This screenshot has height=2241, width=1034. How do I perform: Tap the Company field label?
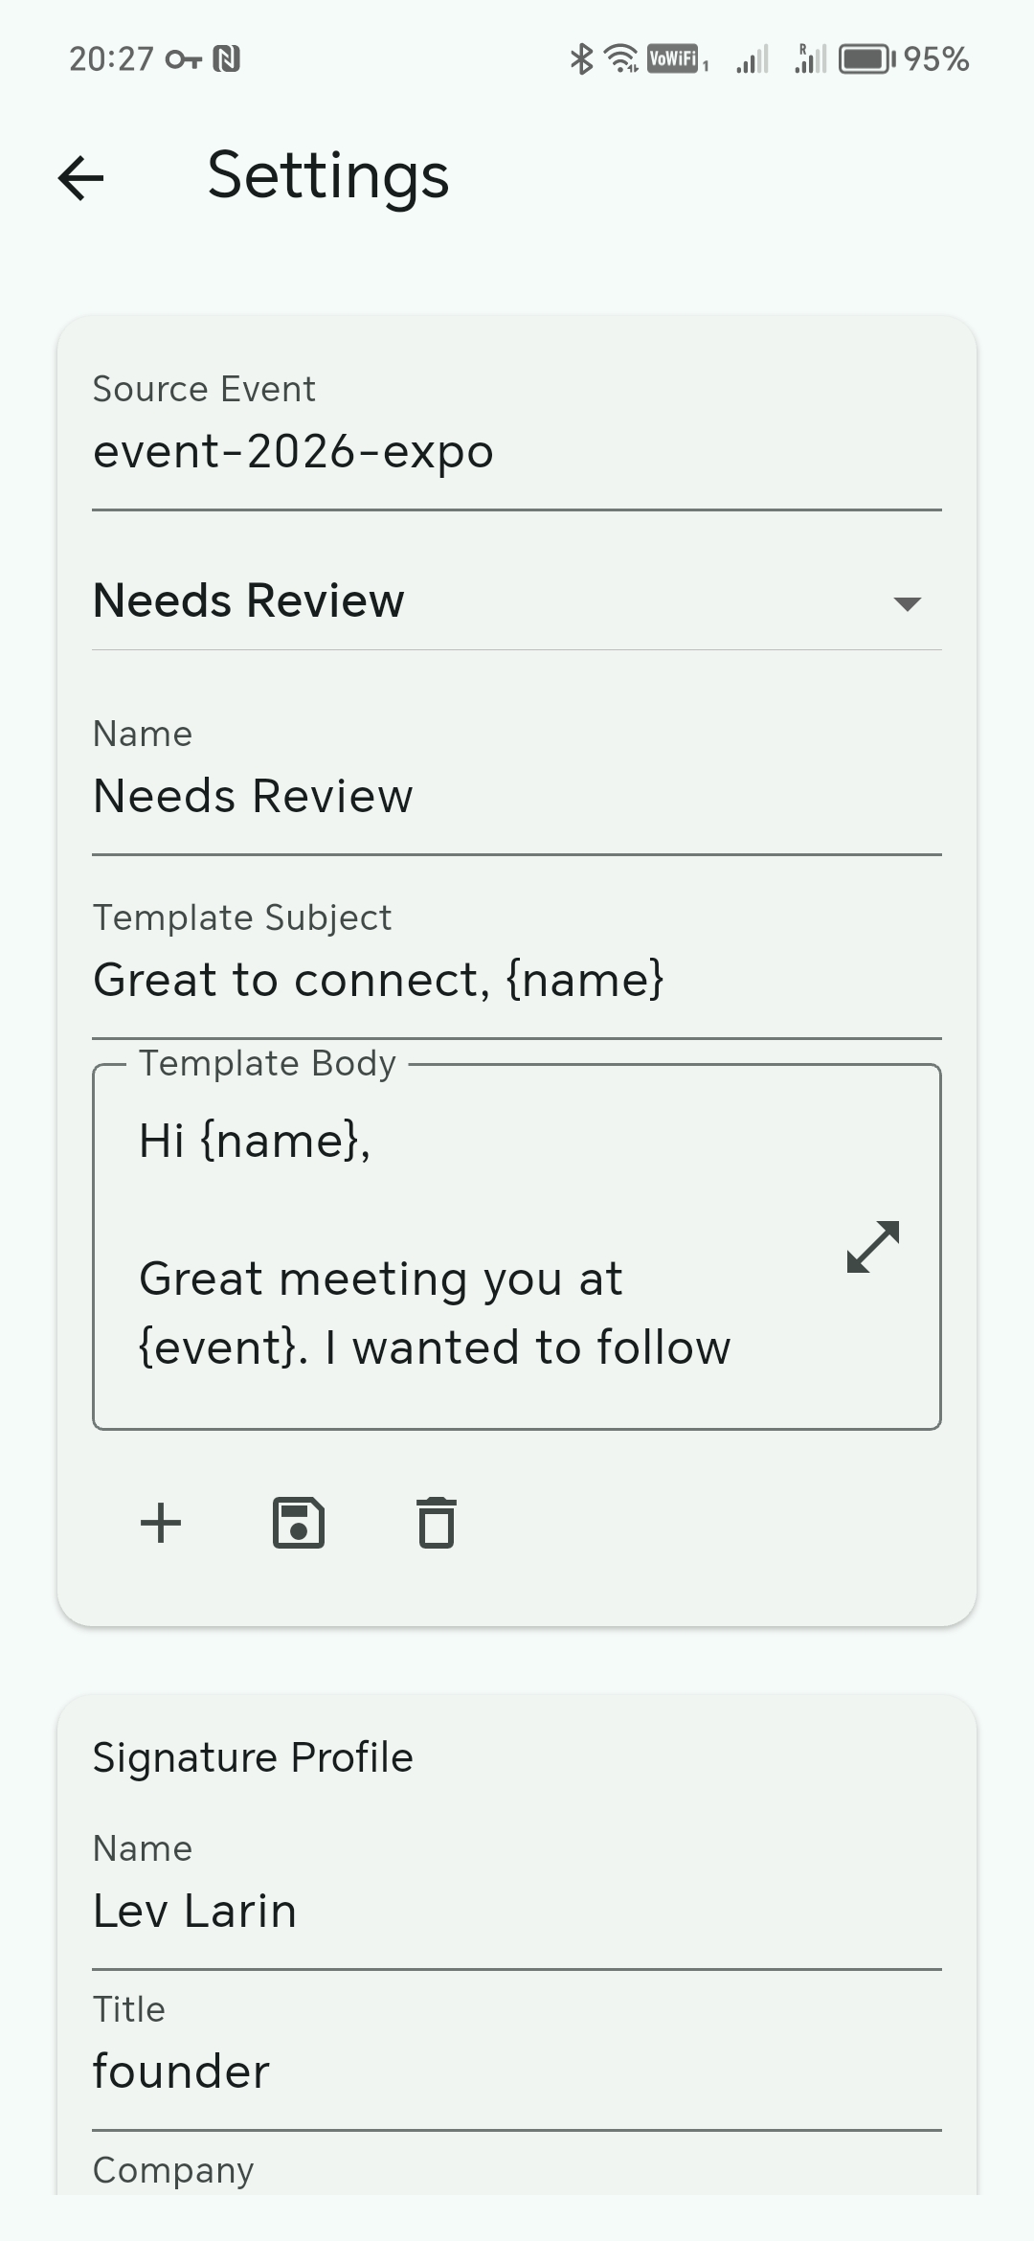coord(173,2170)
